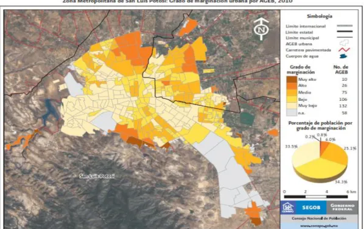Click the 6.0% percentage label
The image size is (364, 229).
point(331,139)
